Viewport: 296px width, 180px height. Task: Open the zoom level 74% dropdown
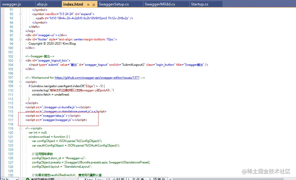pos(17,179)
